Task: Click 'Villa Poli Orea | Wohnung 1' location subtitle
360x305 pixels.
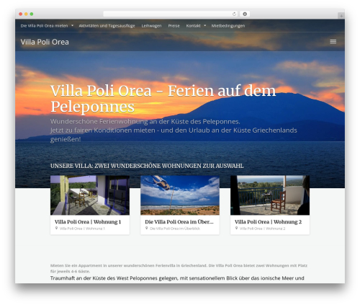Action: click(82, 229)
